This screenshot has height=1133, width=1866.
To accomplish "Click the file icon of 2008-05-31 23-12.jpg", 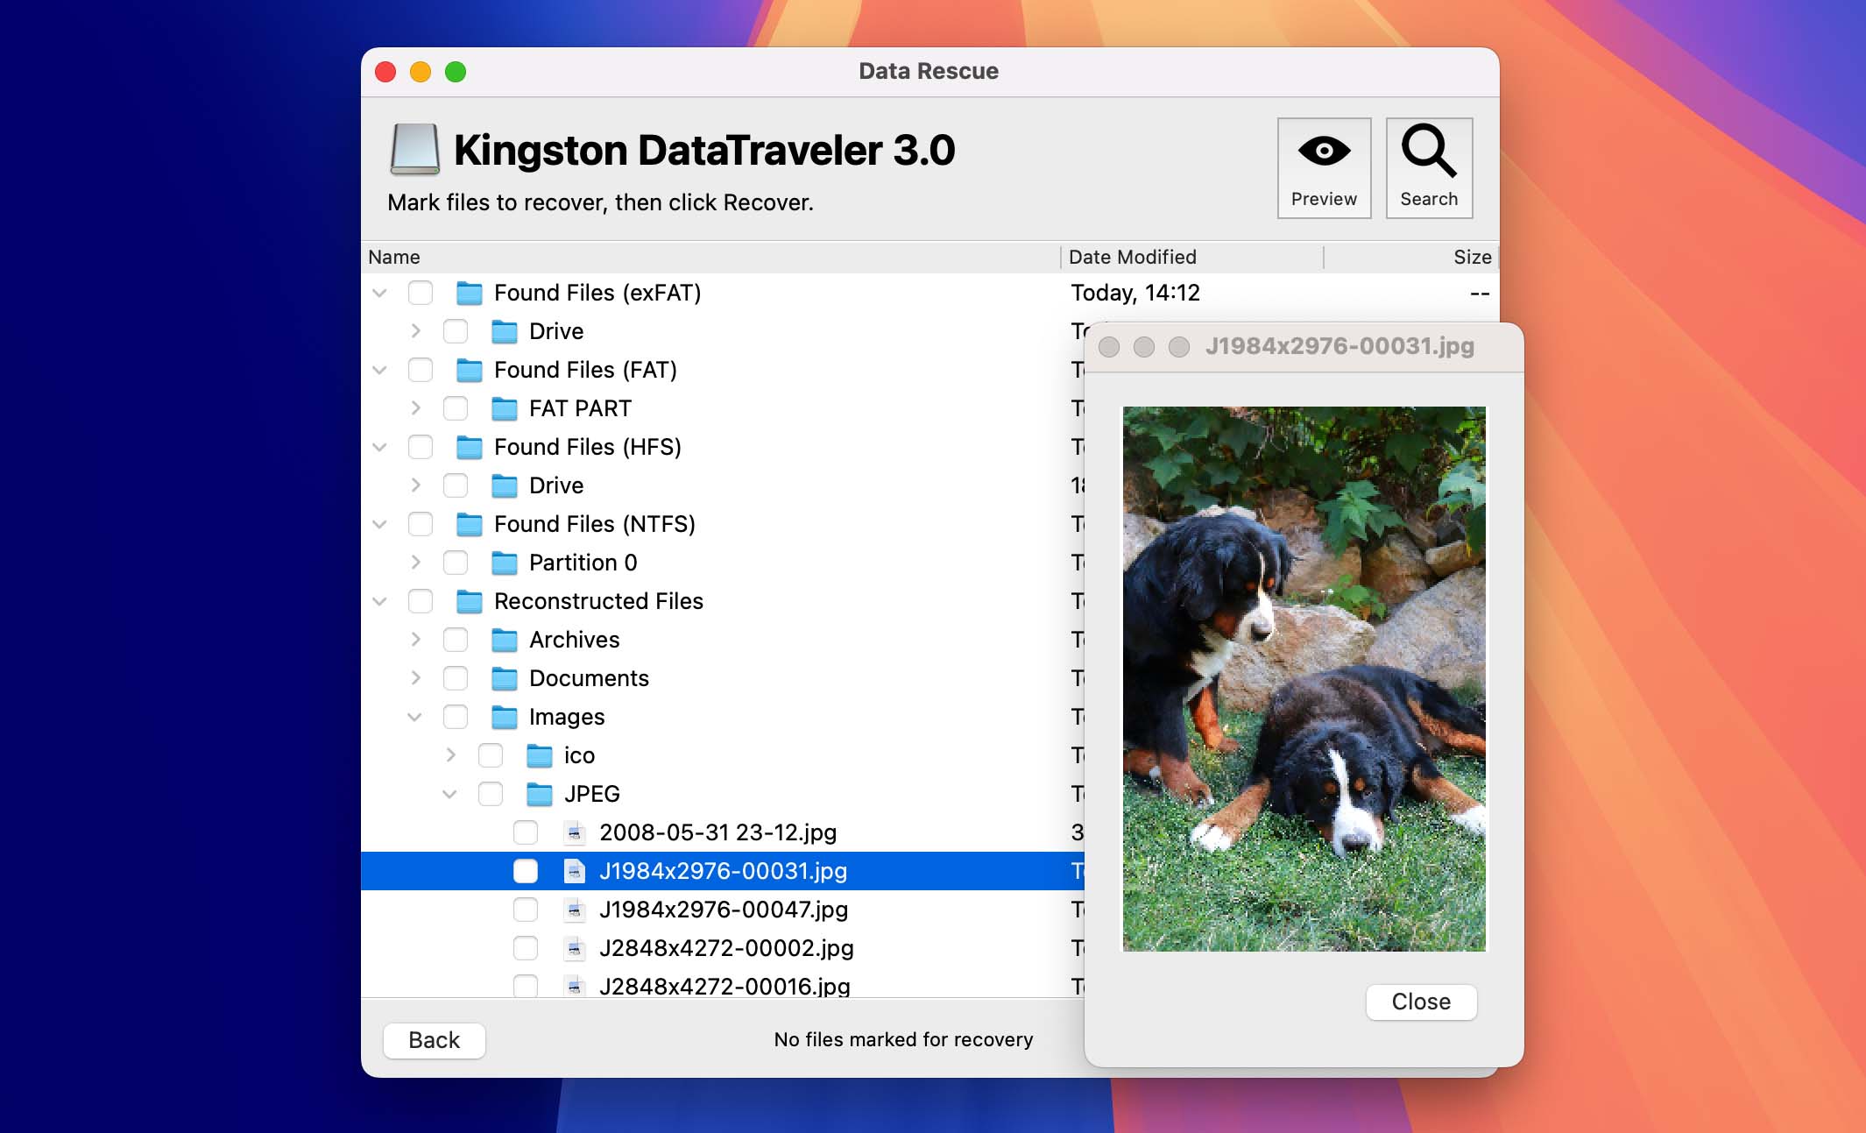I will point(575,832).
